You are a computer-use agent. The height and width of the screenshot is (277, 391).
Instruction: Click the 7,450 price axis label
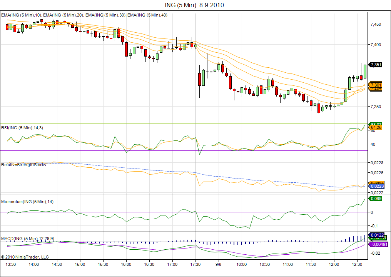tap(376, 25)
